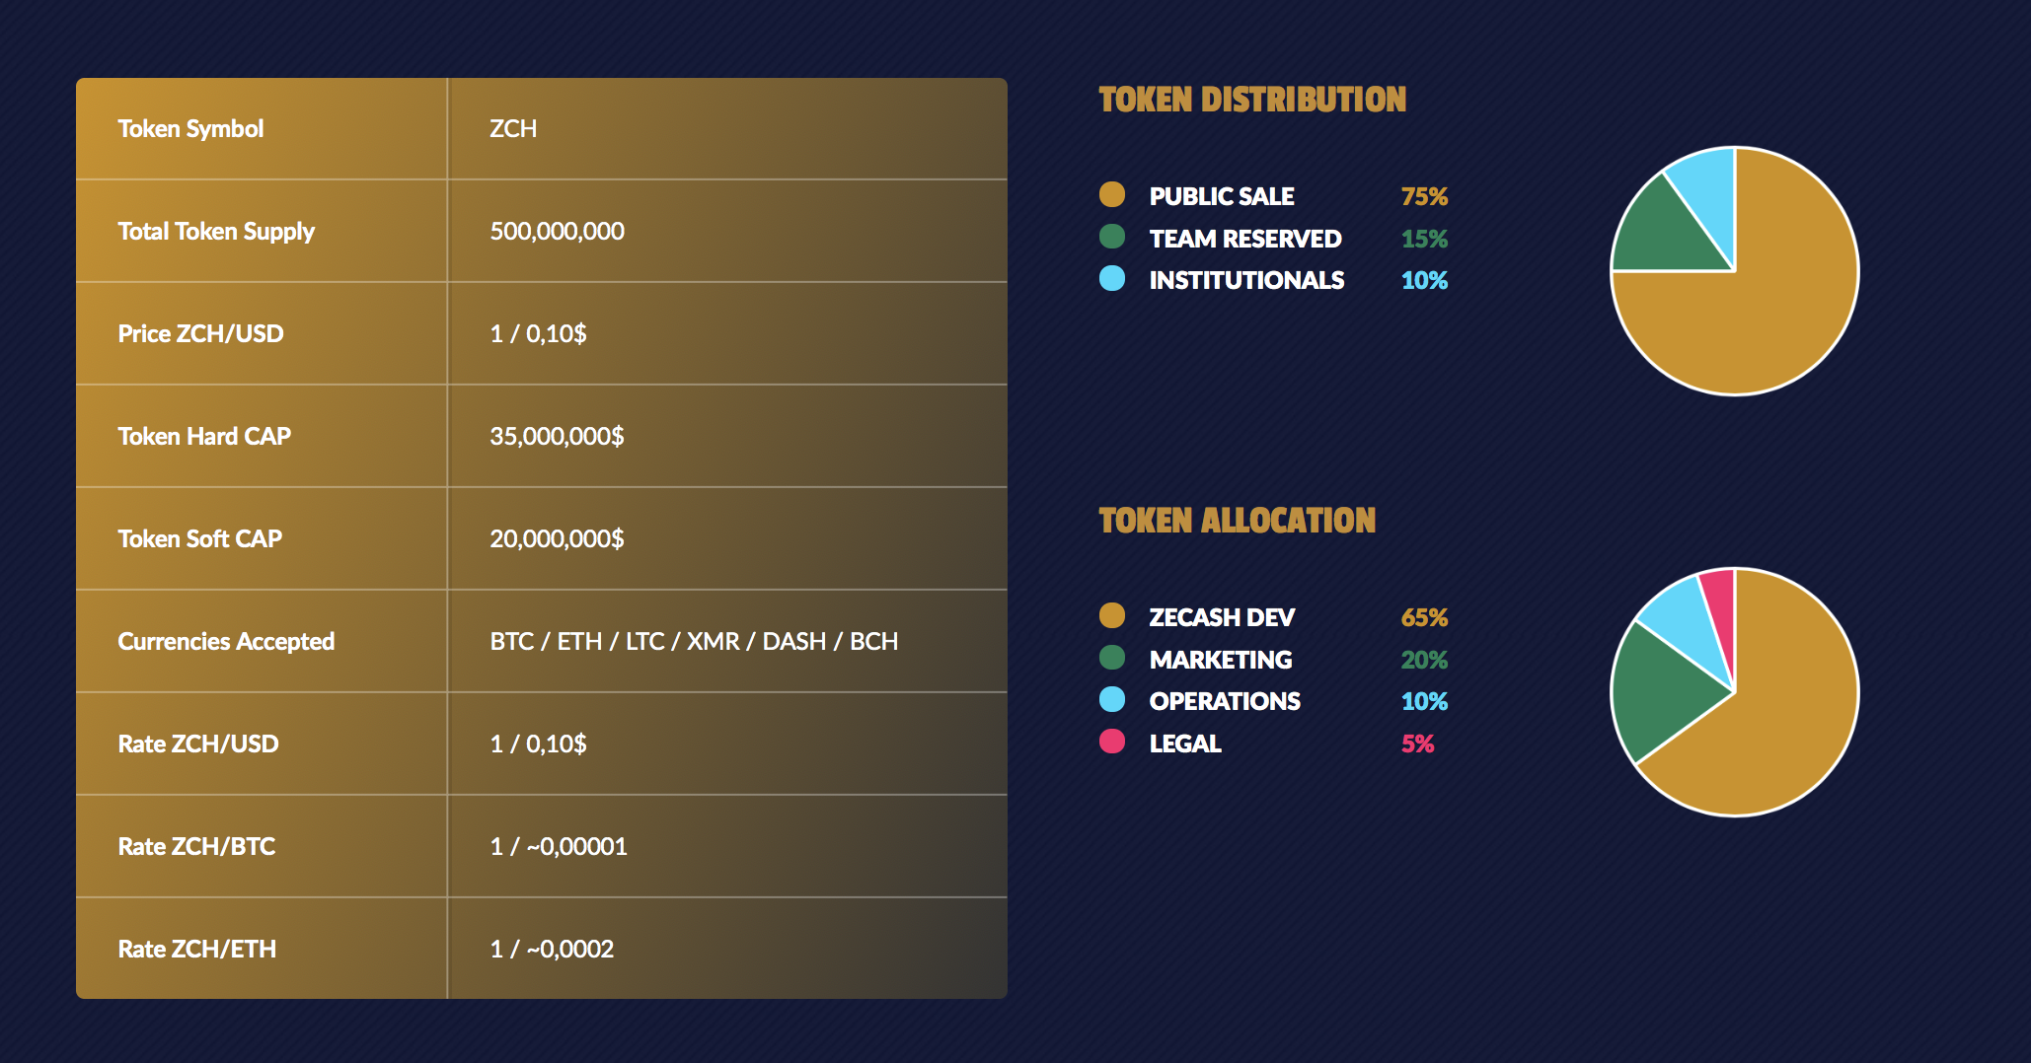Screen dimensions: 2031x1063
Task: Click the green Team Reserved legend dot
Action: pyautogui.click(x=1112, y=237)
